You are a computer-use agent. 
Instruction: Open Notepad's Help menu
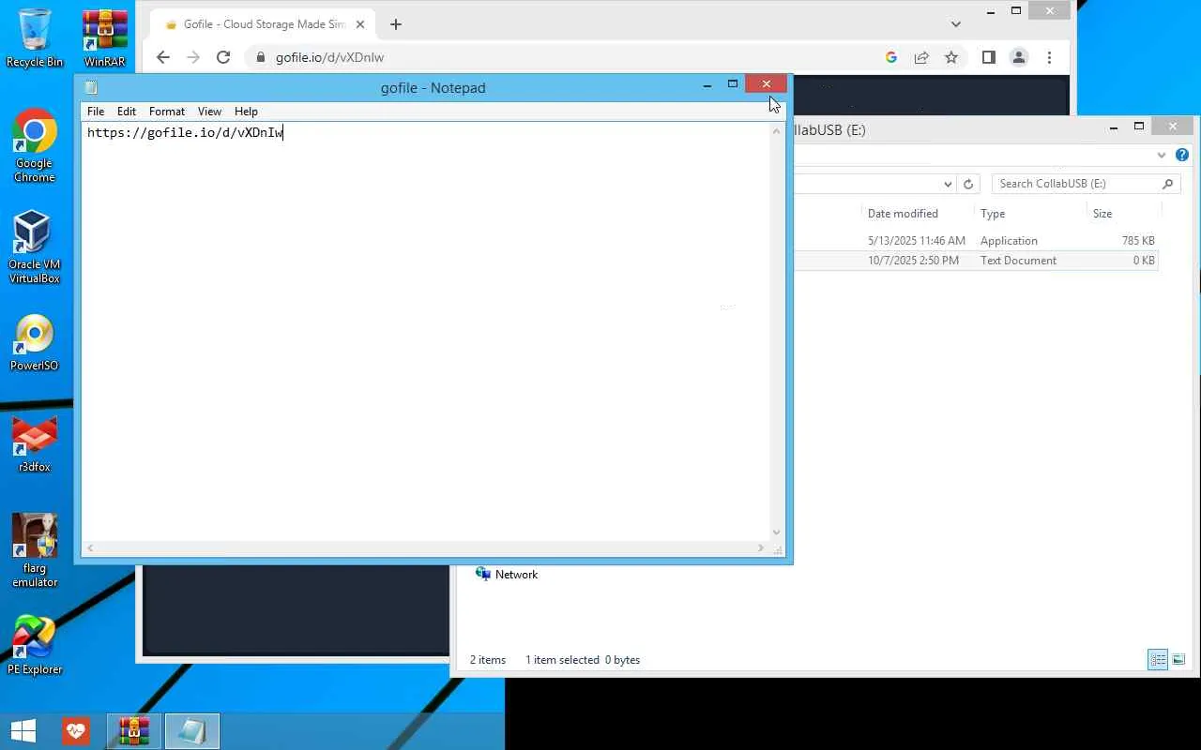246,112
